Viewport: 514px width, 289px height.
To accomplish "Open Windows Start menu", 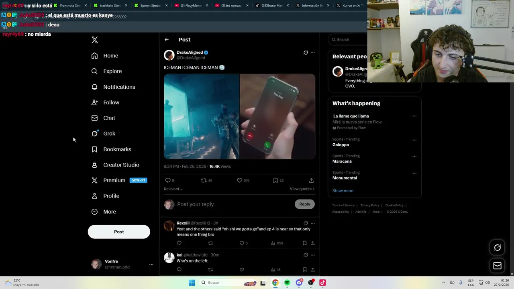I will [192, 283].
